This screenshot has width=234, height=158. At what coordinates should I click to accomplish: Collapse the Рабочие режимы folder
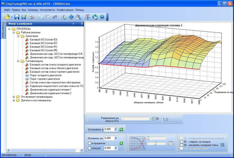click(14, 32)
